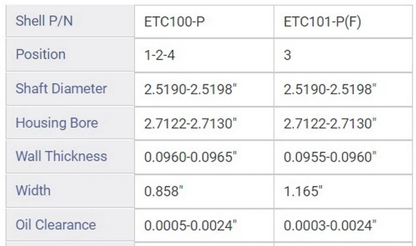416x246 pixels.
Task: Select the ETC101-P(F) part number cell
Action: tap(322, 22)
